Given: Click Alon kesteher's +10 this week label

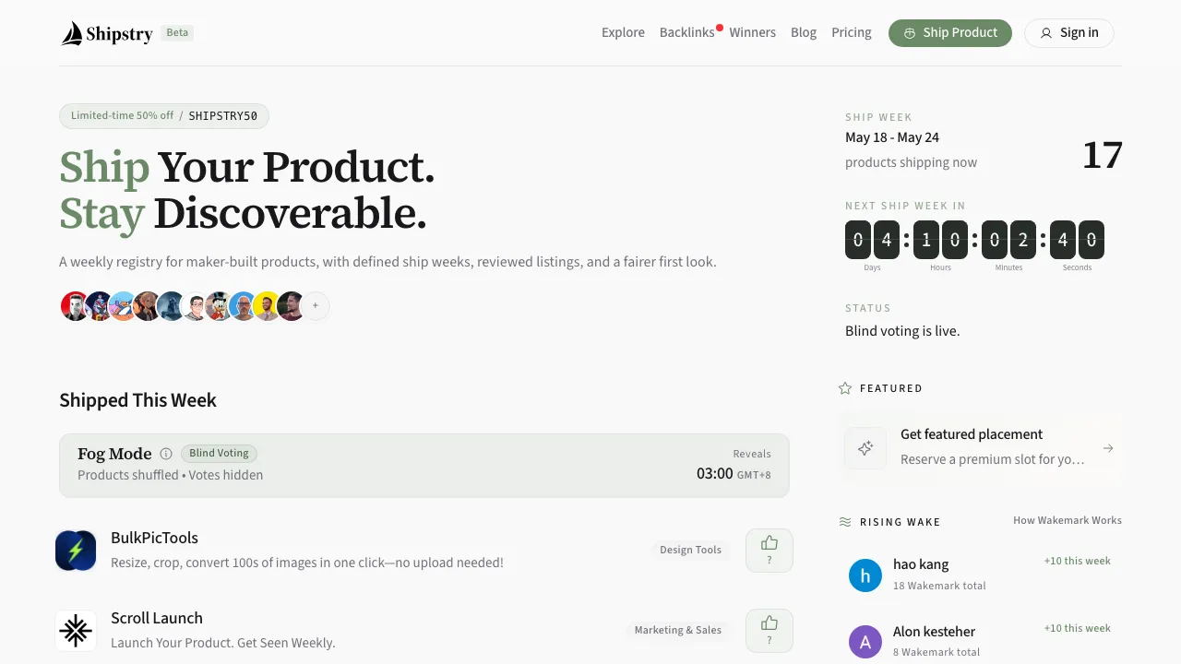Looking at the screenshot, I should click(1078, 628).
